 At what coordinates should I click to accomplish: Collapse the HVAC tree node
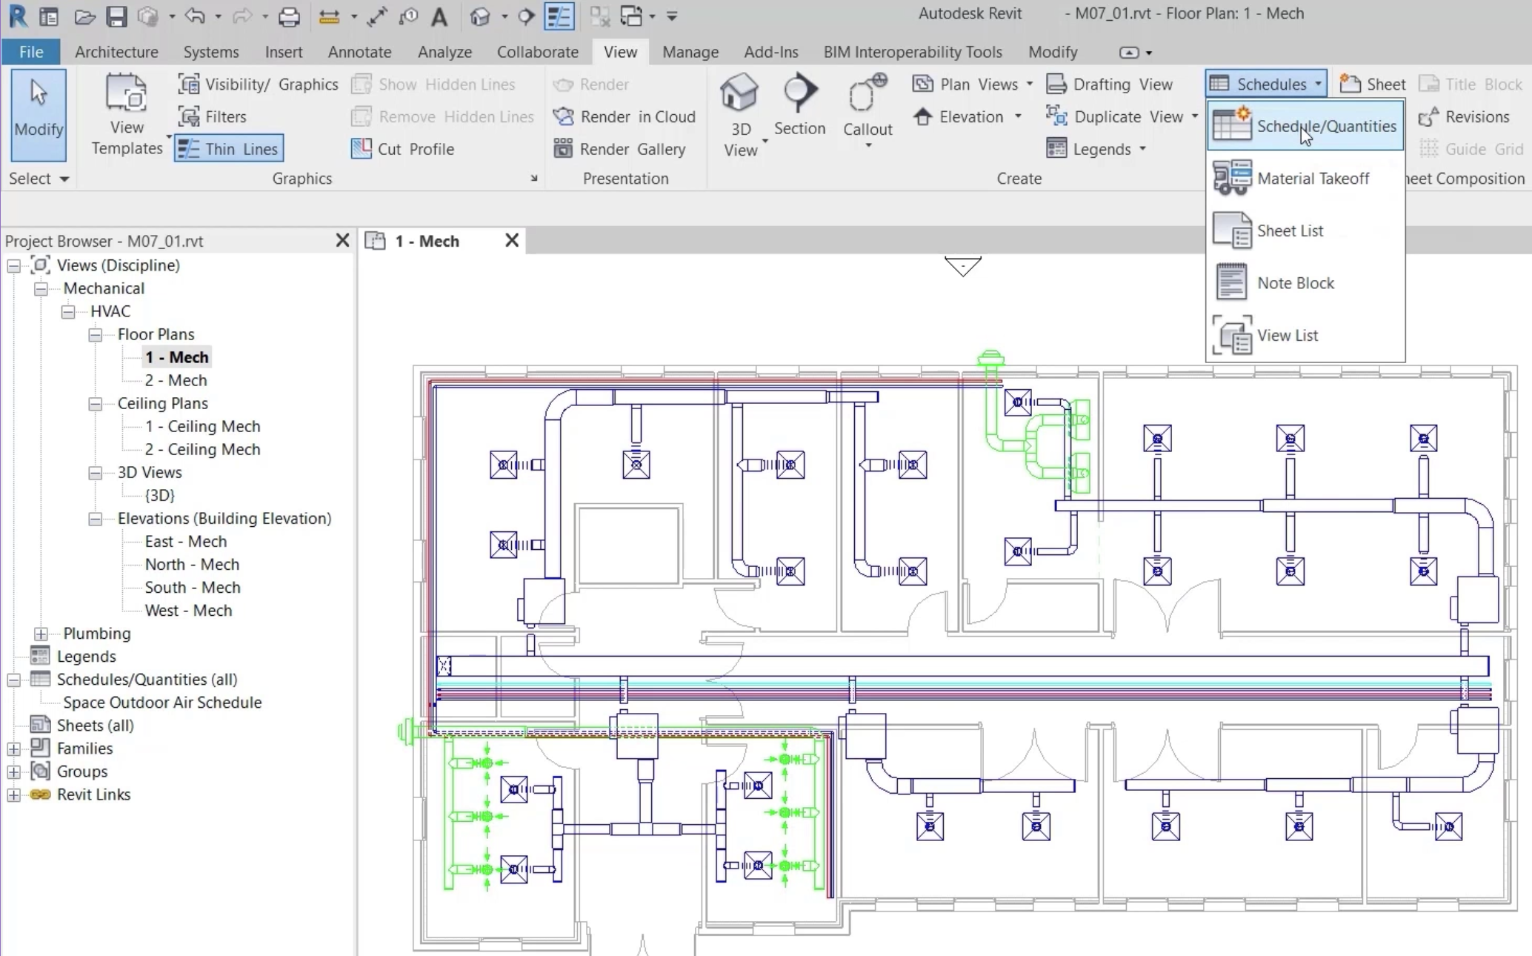click(x=68, y=311)
